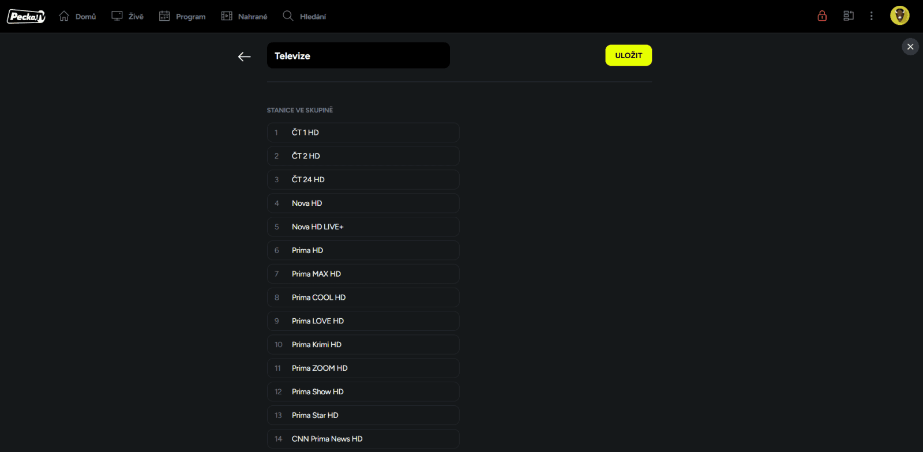Edit the Televize group name field
This screenshot has height=452, width=923.
tap(358, 55)
